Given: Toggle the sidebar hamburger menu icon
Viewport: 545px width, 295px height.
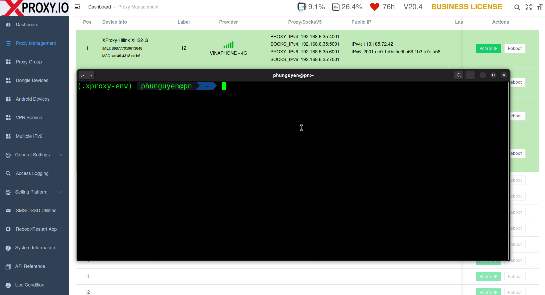Looking at the screenshot, I should point(77,7).
